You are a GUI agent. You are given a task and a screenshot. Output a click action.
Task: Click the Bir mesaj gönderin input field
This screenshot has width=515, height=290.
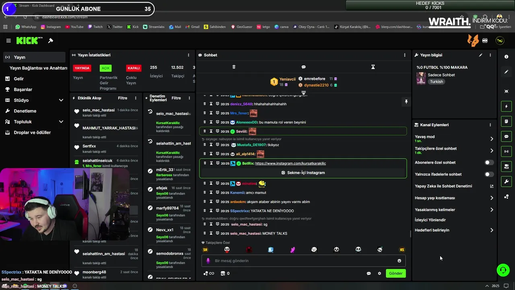click(x=303, y=261)
